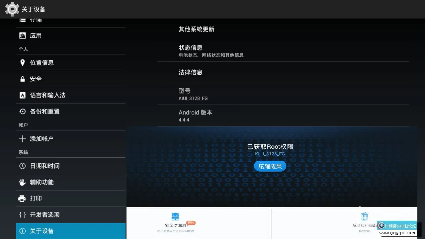Tap the 型号 KIUI_3128_FG row
Viewport: 425px width, 239px height.
pos(283,94)
